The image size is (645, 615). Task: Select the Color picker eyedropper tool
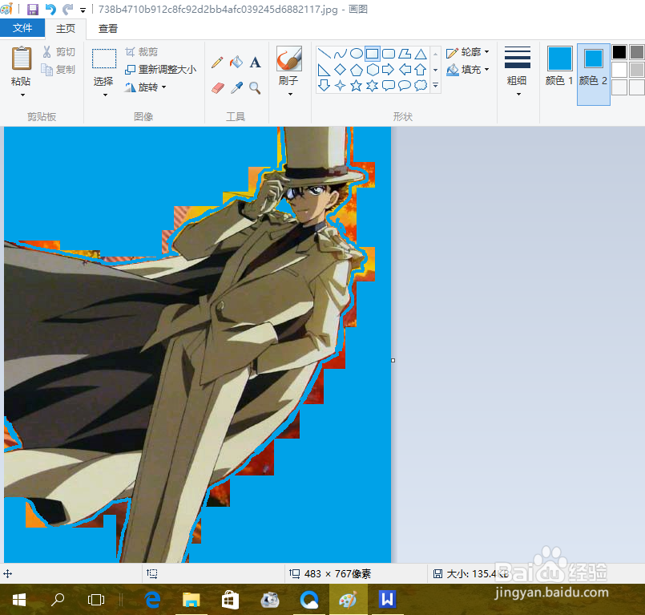tap(236, 87)
